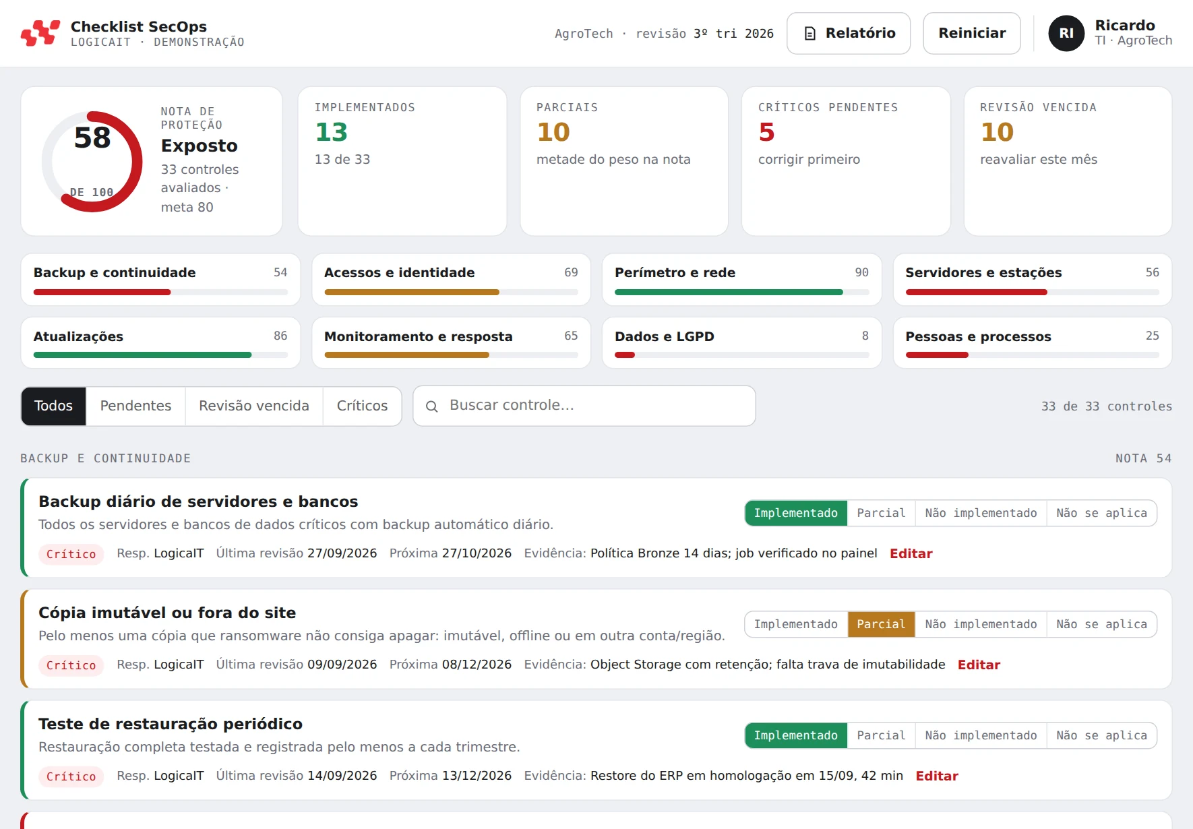Open the Acessos e identidade category card

tap(451, 280)
